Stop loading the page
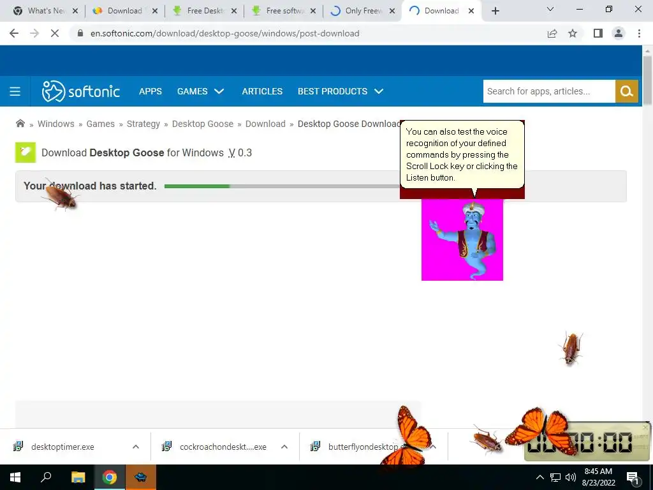The height and width of the screenshot is (490, 653). [x=55, y=33]
